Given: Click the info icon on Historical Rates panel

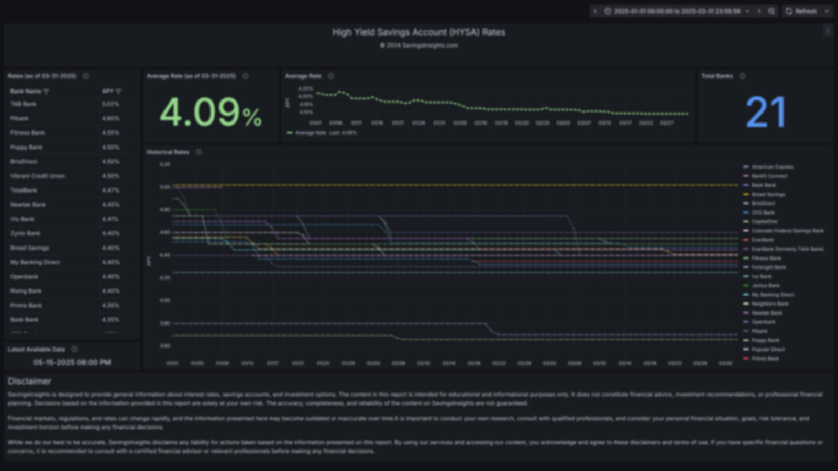Looking at the screenshot, I should pos(199,152).
